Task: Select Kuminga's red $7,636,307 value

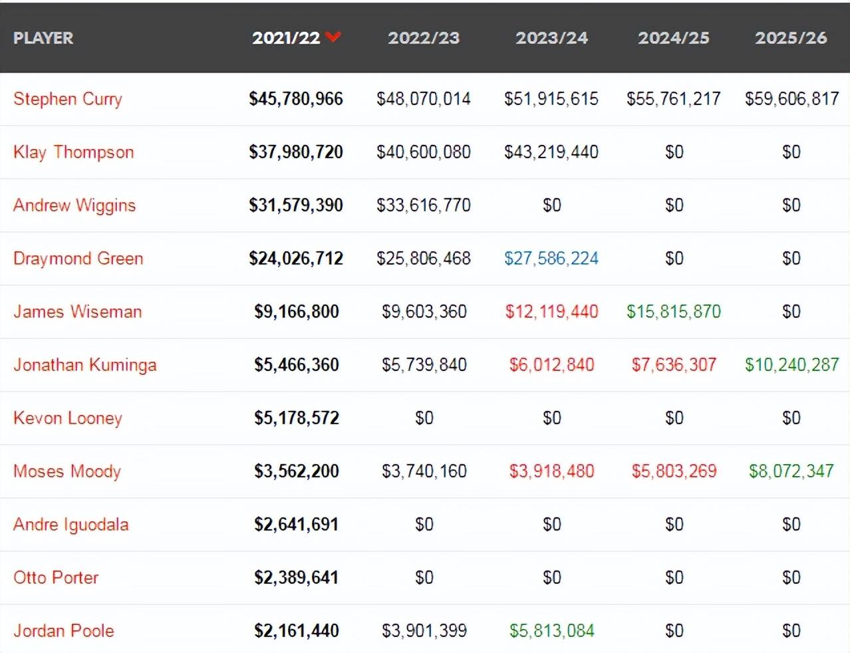Action: point(674,365)
